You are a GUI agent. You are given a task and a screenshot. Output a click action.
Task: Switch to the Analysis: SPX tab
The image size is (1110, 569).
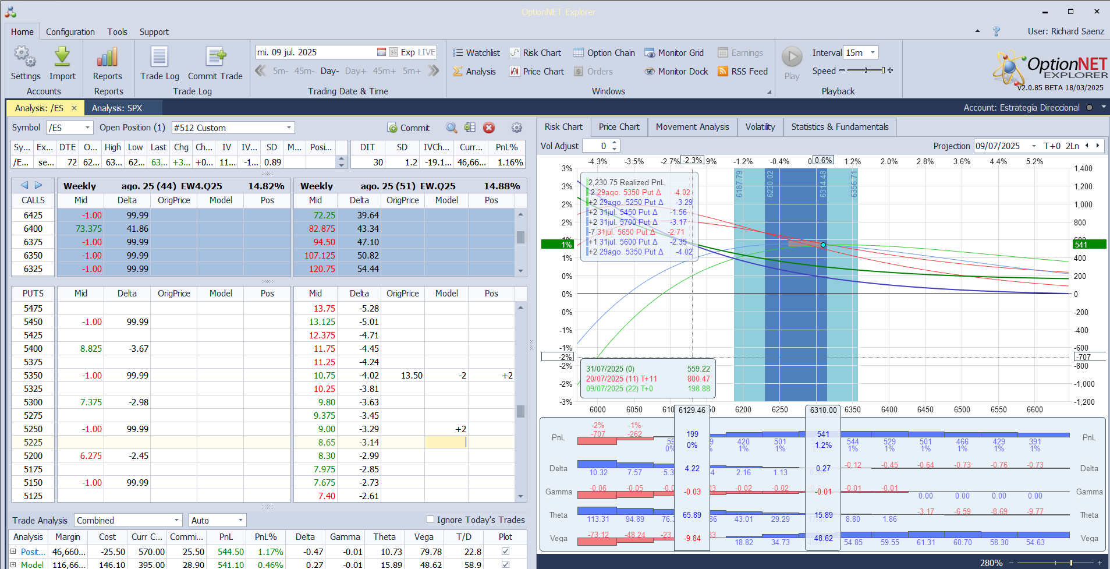pyautogui.click(x=117, y=108)
